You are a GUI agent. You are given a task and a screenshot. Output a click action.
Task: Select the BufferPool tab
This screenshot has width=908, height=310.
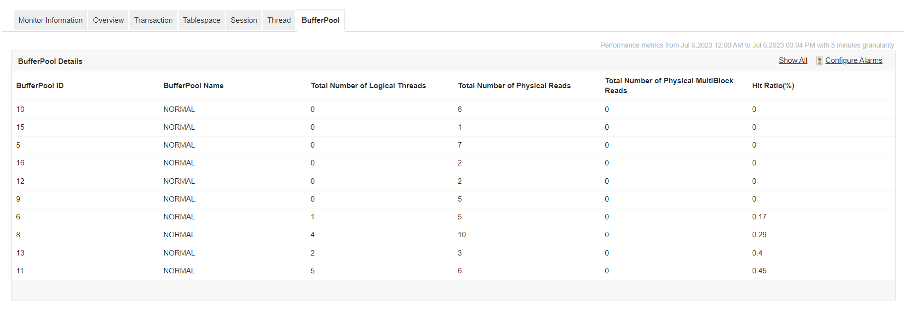pos(321,20)
